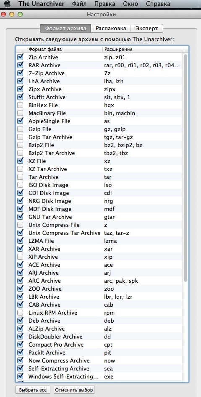Enable the Bzip2 File checkbox
The width and height of the screenshot is (201, 397).
pos(20,145)
